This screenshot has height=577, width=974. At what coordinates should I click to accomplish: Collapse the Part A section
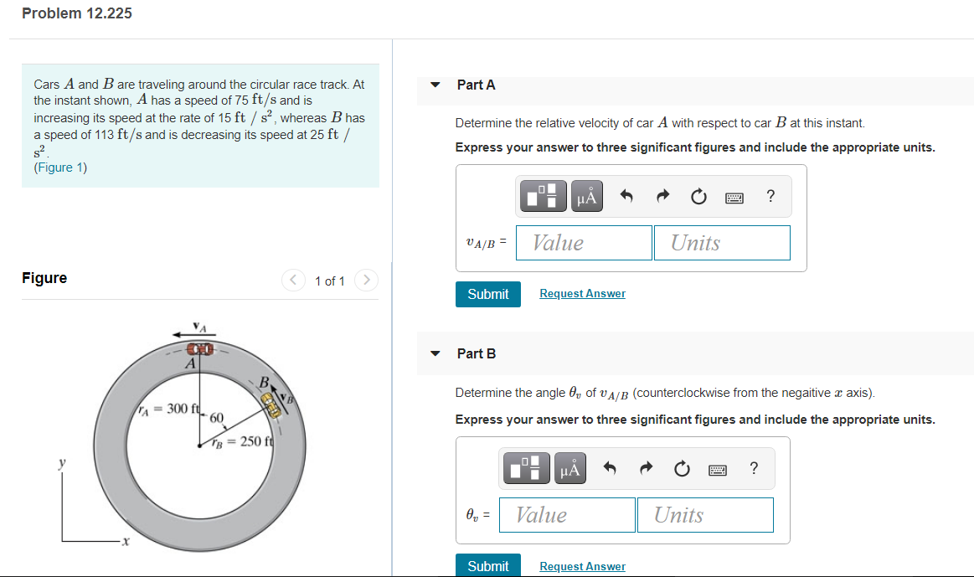tap(435, 85)
